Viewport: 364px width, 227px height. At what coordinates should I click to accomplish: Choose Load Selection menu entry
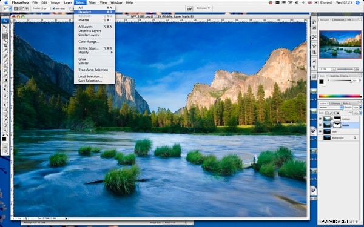click(x=95, y=76)
